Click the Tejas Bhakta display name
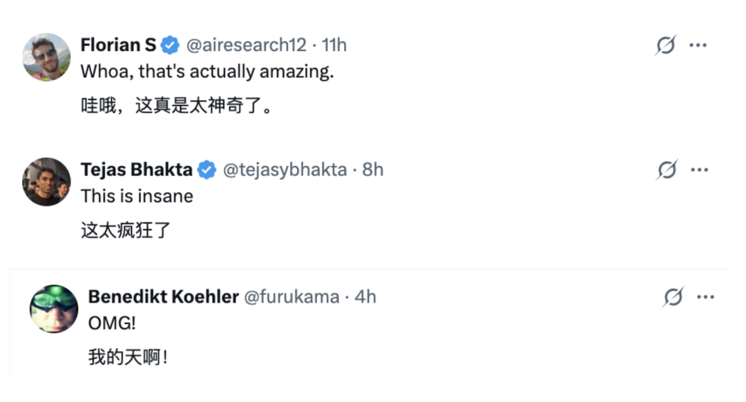The height and width of the screenshot is (402, 746). (137, 170)
